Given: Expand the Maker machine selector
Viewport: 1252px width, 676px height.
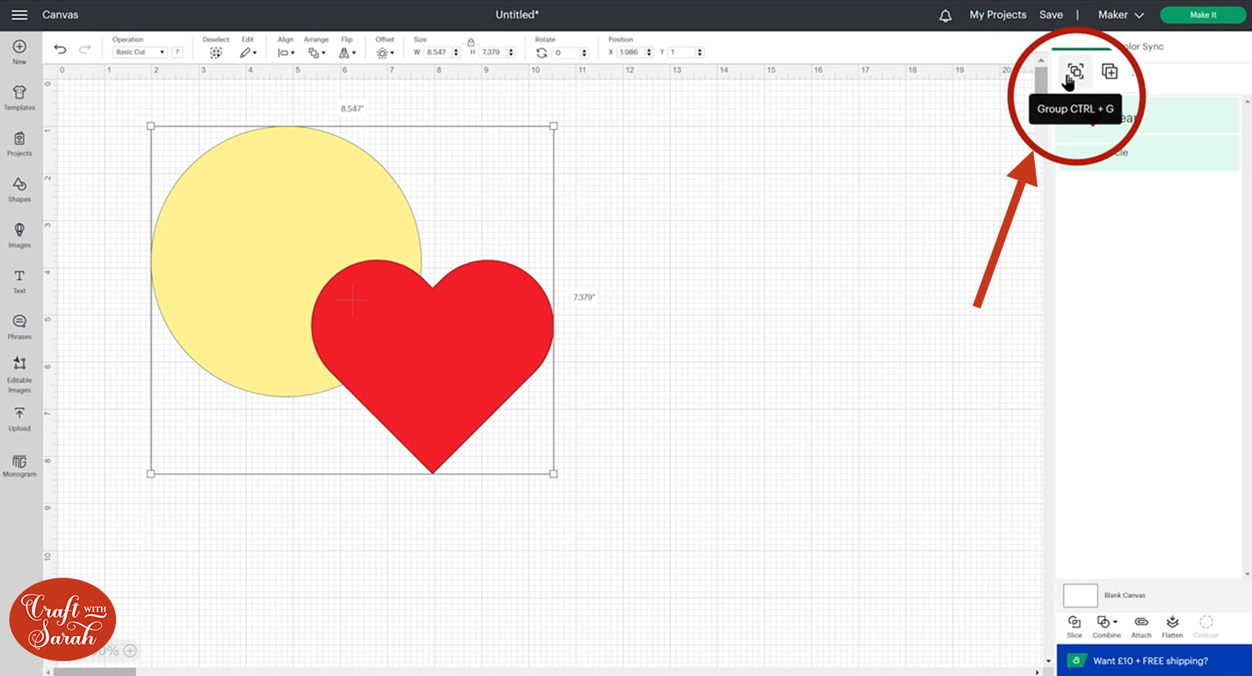Looking at the screenshot, I should click(1120, 15).
